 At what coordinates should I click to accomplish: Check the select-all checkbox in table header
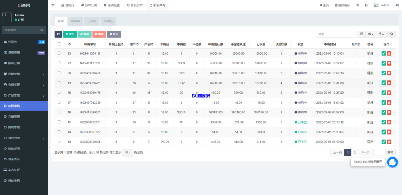(x=59, y=44)
